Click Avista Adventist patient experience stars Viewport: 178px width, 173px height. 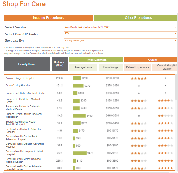click(139, 131)
